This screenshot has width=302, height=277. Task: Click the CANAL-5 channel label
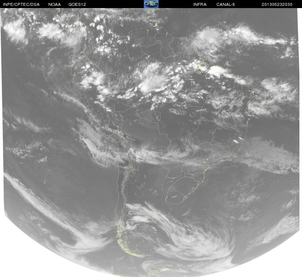[x=225, y=4]
